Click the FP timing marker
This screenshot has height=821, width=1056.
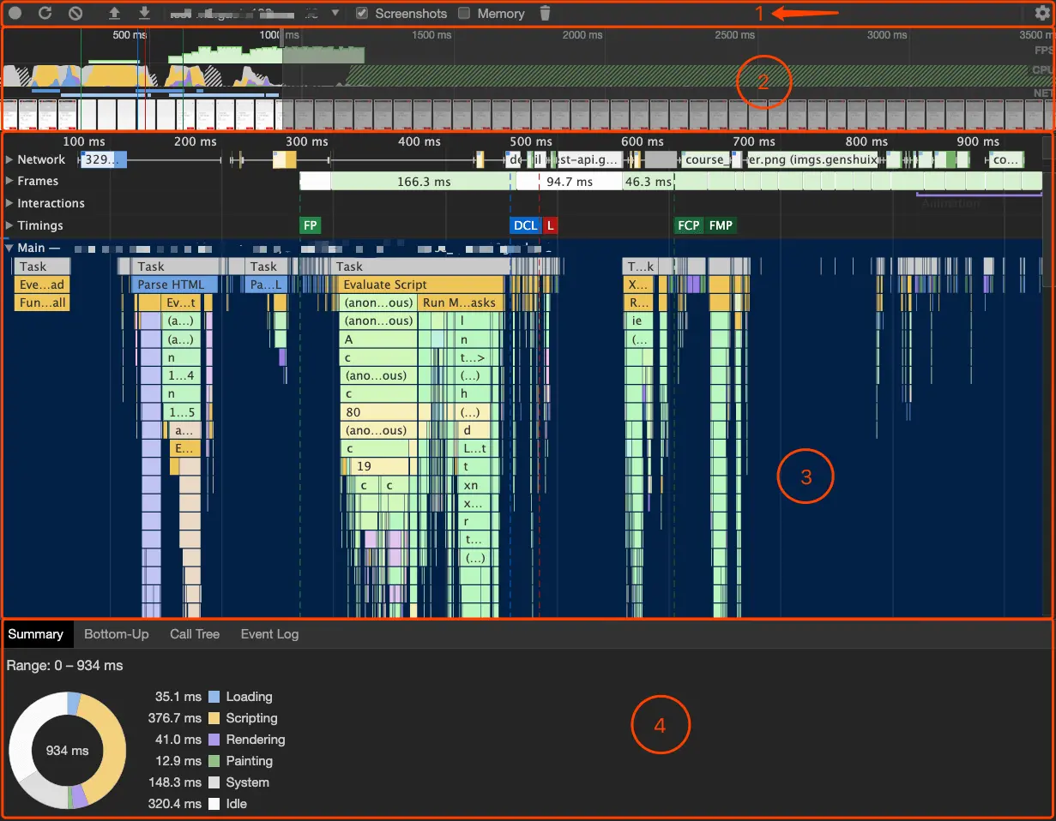310,225
